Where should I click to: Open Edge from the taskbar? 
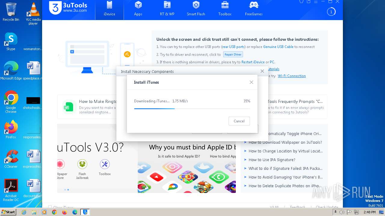pyautogui.click(x=75, y=212)
